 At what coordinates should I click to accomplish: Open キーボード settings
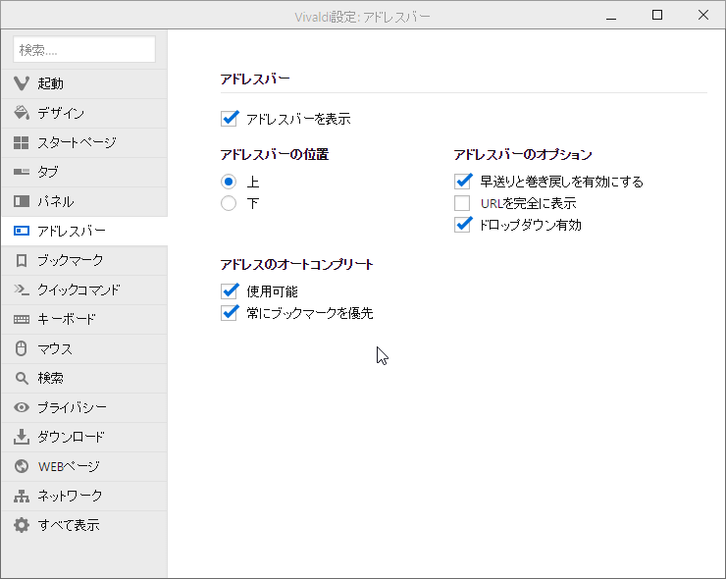click(84, 319)
